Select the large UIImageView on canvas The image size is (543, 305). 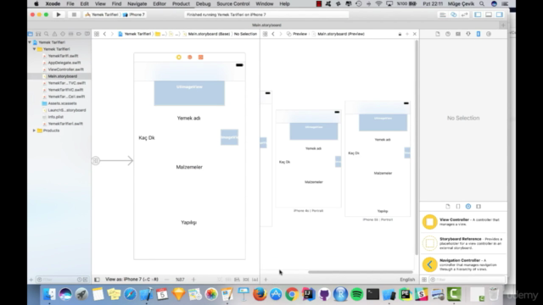click(x=189, y=93)
